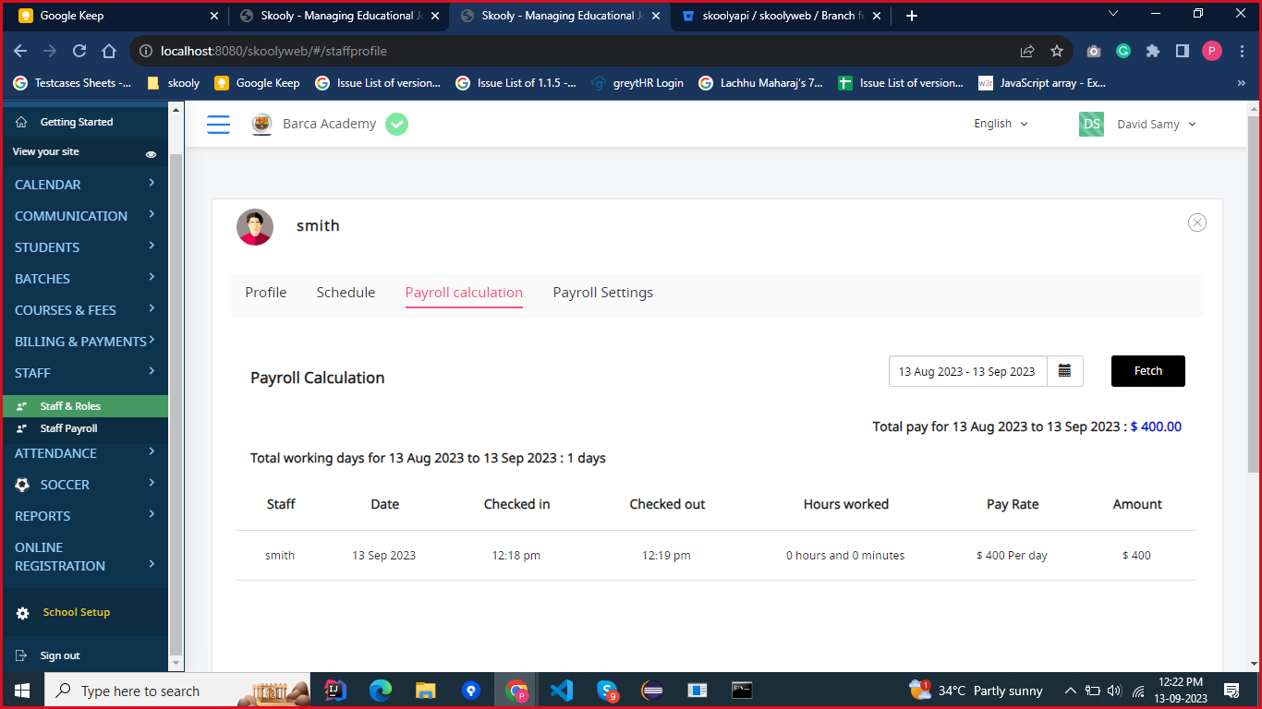This screenshot has height=709, width=1262.
Task: Expand the BATCHES sidebar menu
Action: [85, 279]
